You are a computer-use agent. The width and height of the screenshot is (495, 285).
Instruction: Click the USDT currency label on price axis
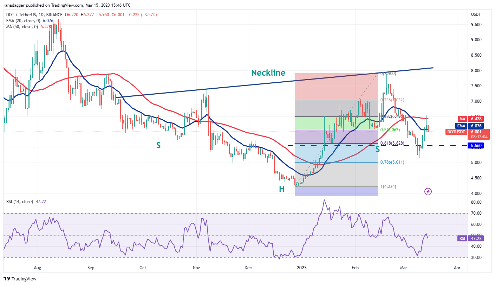pos(476,15)
